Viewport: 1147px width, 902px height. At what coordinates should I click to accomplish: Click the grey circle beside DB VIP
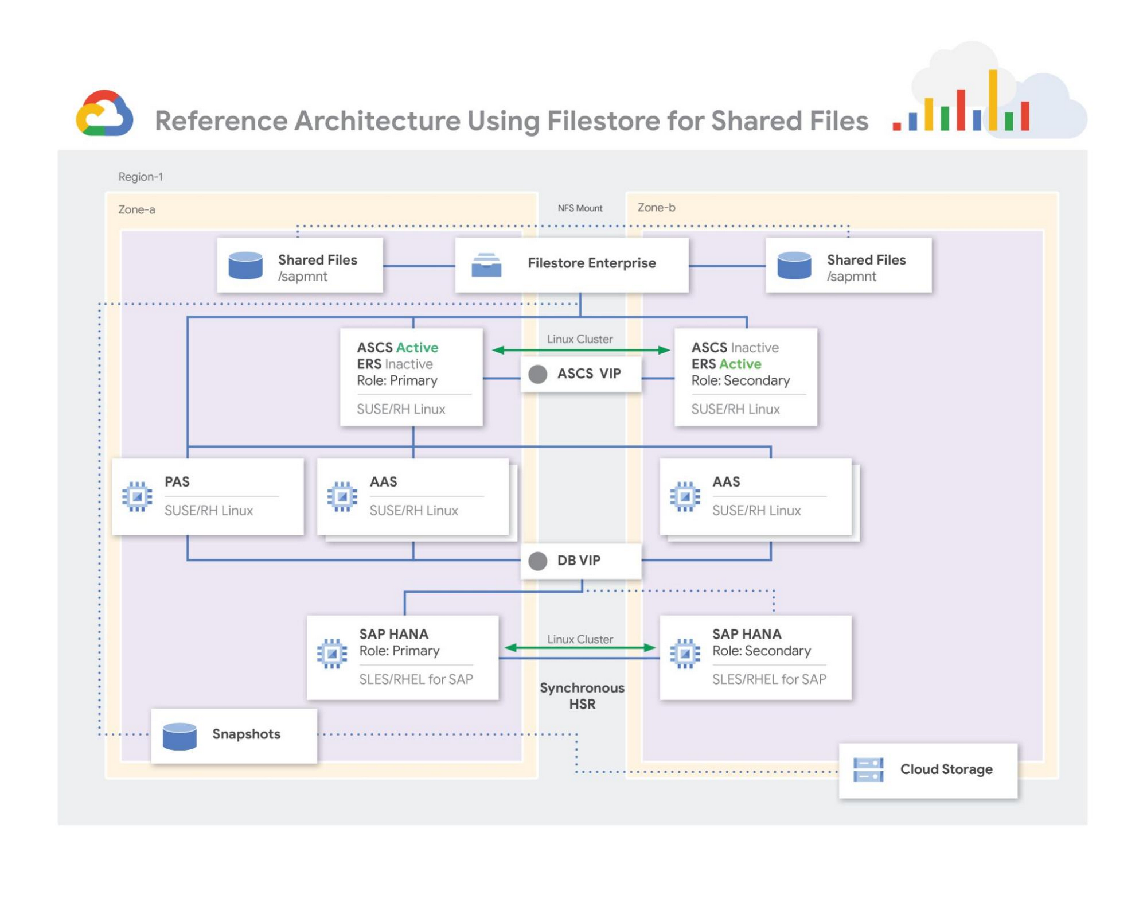coord(538,561)
